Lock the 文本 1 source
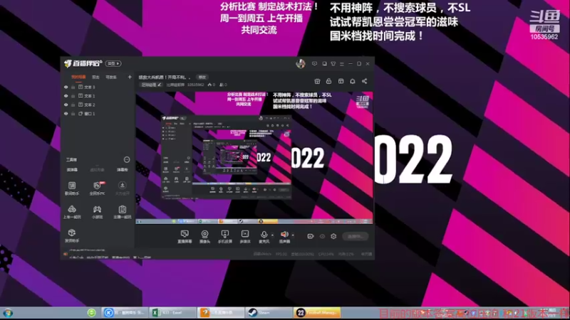 click(73, 96)
